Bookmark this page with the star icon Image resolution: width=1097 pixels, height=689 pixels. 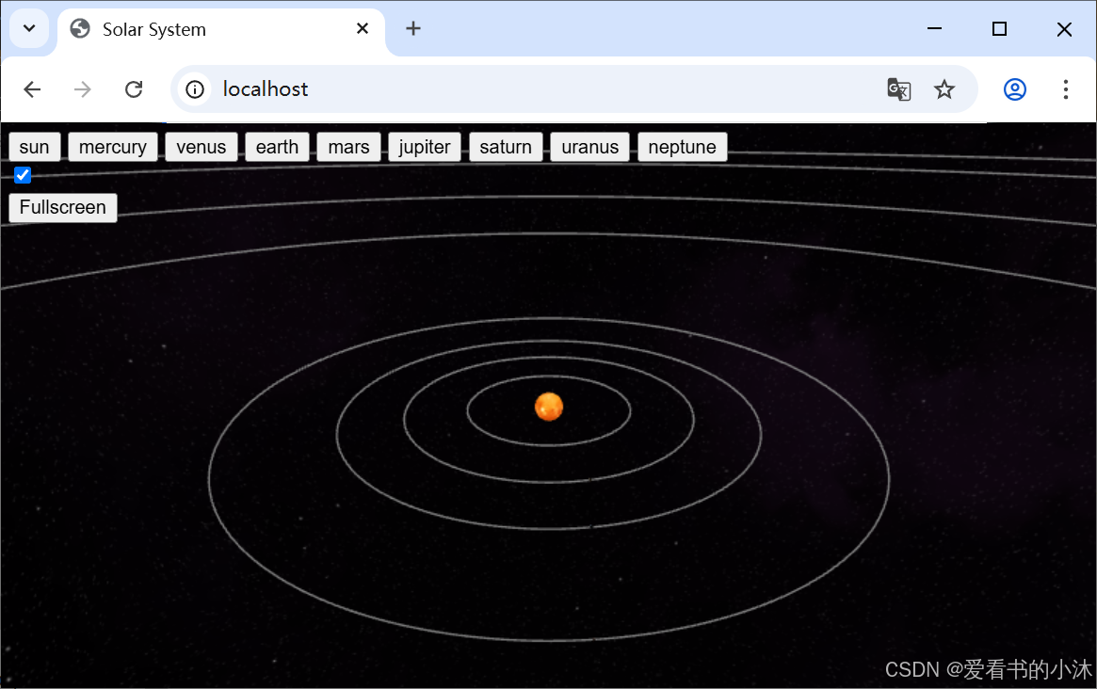[x=944, y=89]
